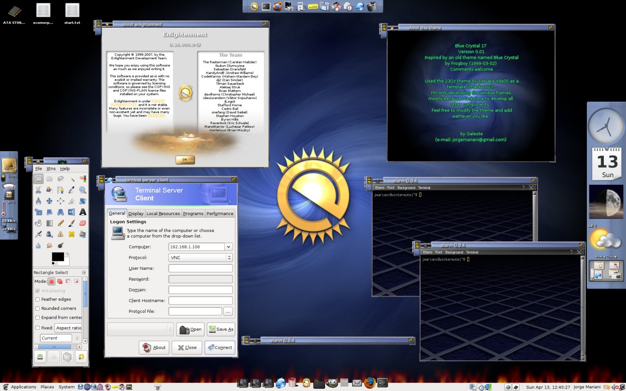The height and width of the screenshot is (391, 626).
Task: Select the Blur/Sharpen droplet tool
Action: point(39,245)
